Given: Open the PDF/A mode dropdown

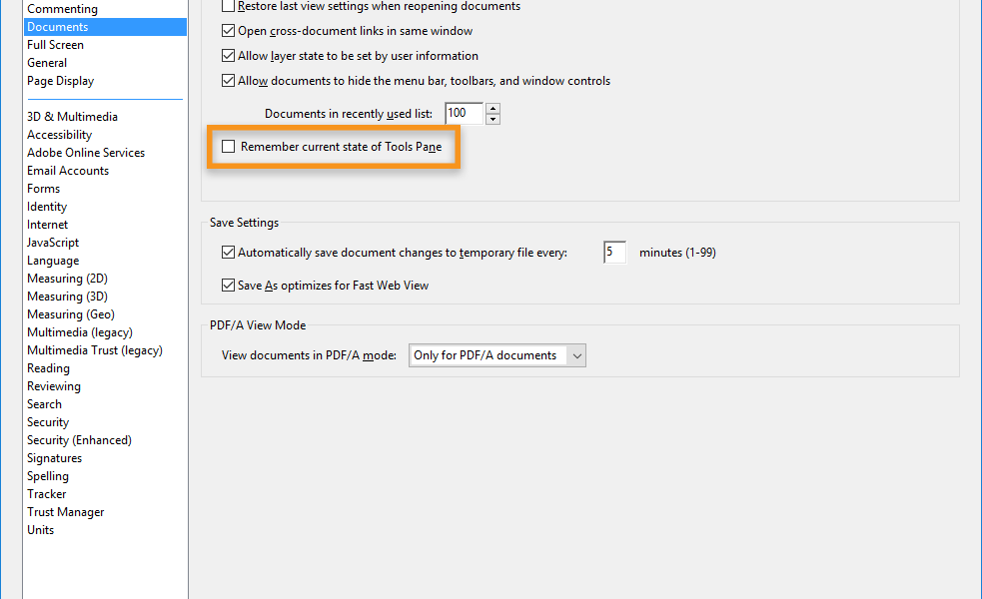Looking at the screenshot, I should click(576, 354).
